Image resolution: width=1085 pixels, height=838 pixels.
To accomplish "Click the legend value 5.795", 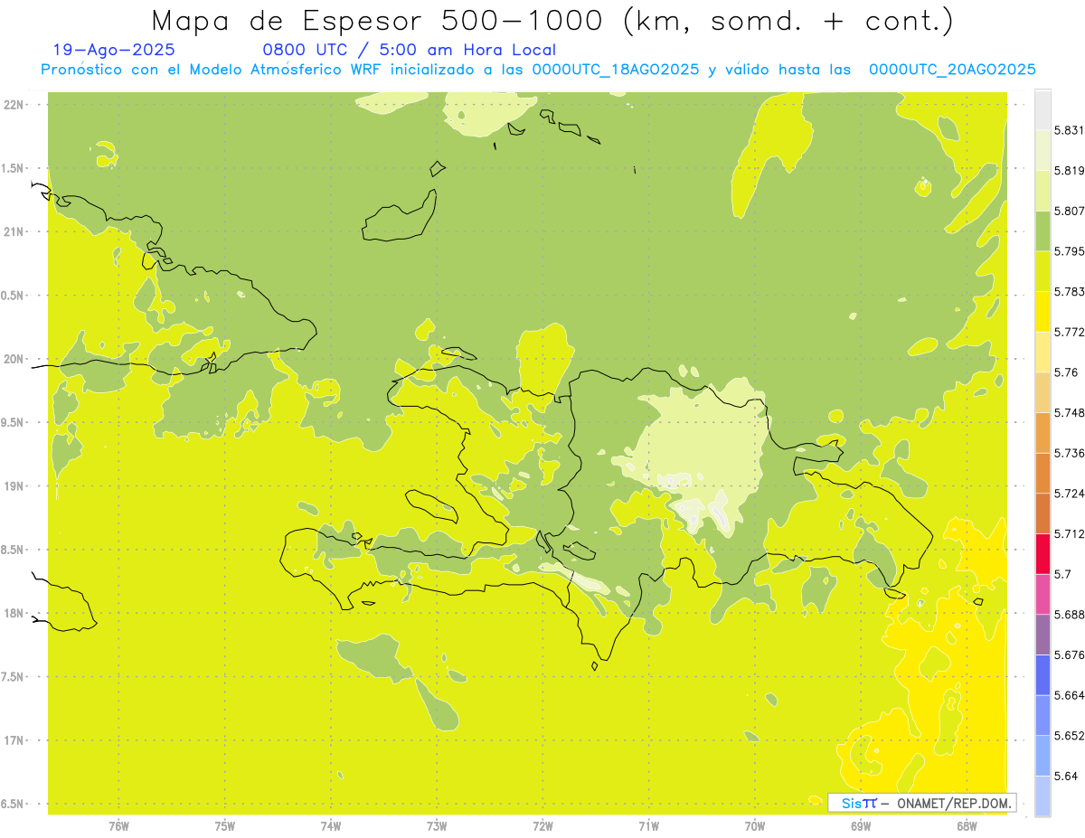I will tap(1069, 251).
